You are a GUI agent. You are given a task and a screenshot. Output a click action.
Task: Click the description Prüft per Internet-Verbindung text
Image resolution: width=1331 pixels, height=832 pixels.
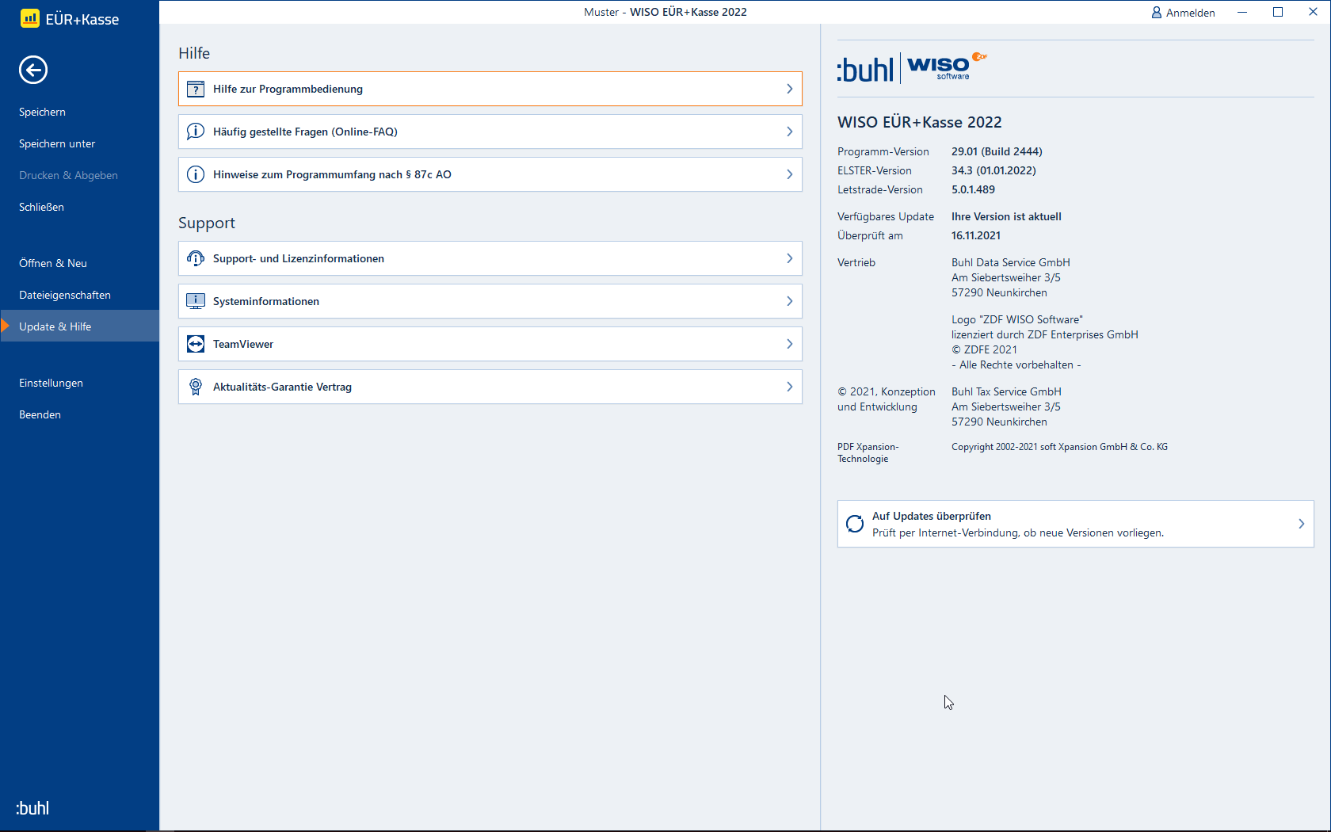[x=1018, y=532]
